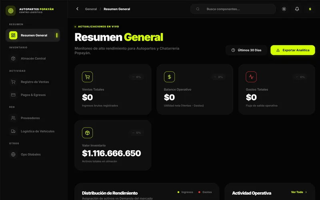Click Distribución de Rendimiento heading

pyautogui.click(x=110, y=193)
